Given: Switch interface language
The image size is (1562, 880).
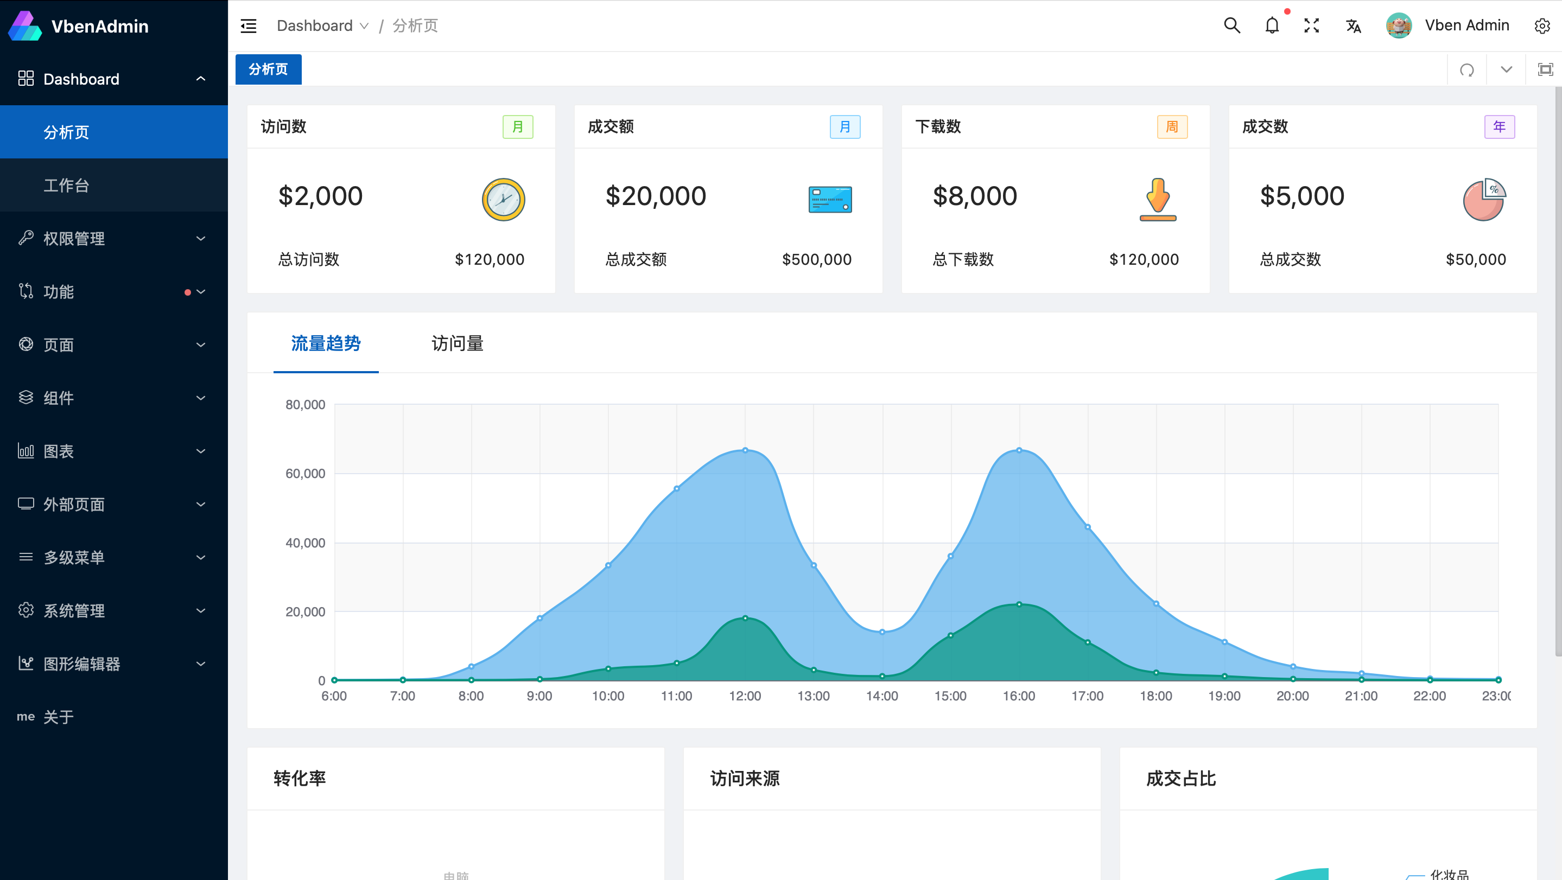Looking at the screenshot, I should coord(1354,25).
